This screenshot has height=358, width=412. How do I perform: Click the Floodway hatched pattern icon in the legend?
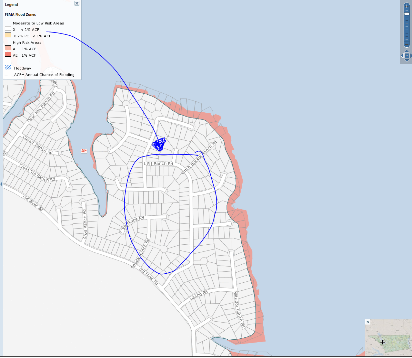coord(8,68)
